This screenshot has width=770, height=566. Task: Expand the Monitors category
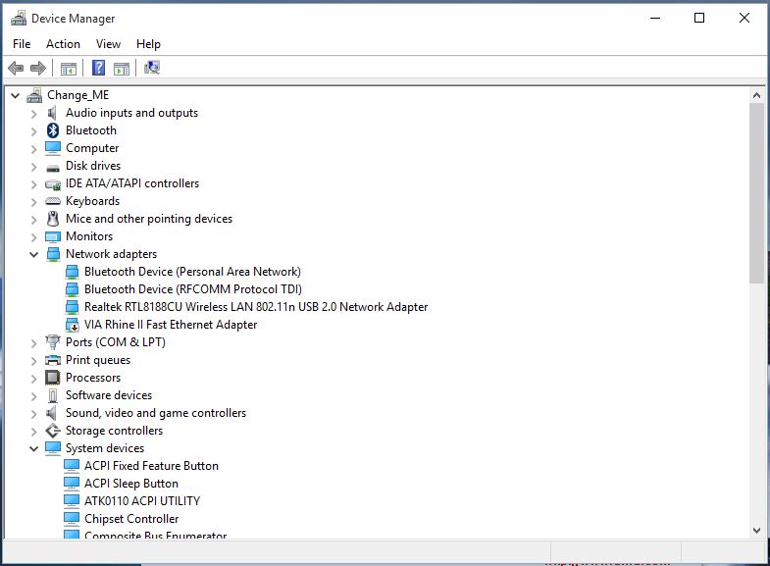click(34, 237)
